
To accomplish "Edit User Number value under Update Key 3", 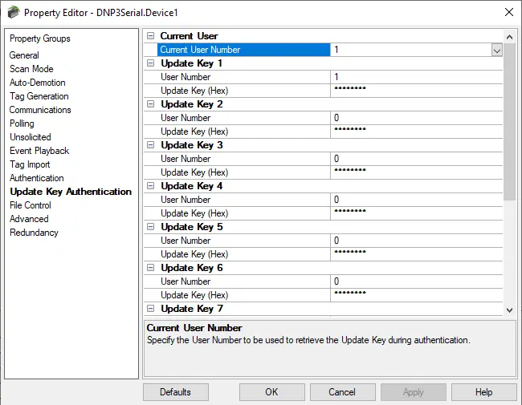I will [417, 159].
